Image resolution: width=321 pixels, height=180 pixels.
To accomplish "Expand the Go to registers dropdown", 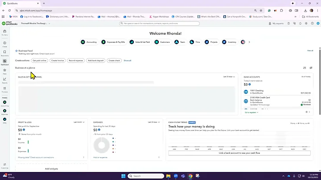I will [x=251, y=112].
